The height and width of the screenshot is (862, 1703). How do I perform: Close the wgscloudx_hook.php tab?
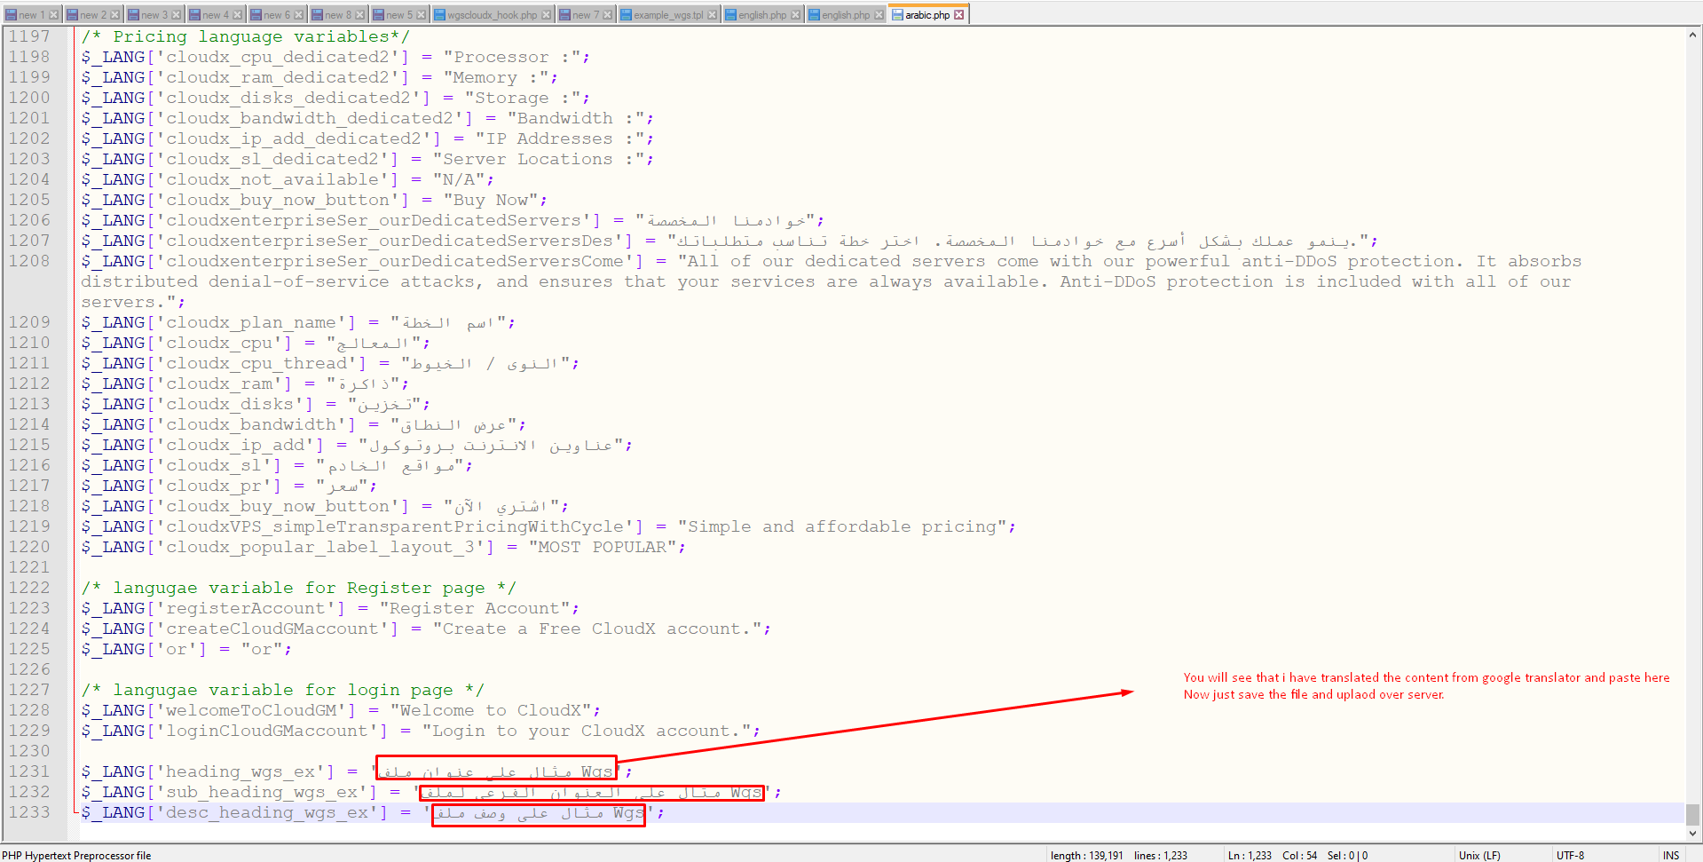(547, 15)
